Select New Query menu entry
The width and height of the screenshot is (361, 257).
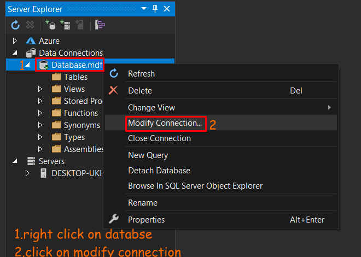click(221, 155)
